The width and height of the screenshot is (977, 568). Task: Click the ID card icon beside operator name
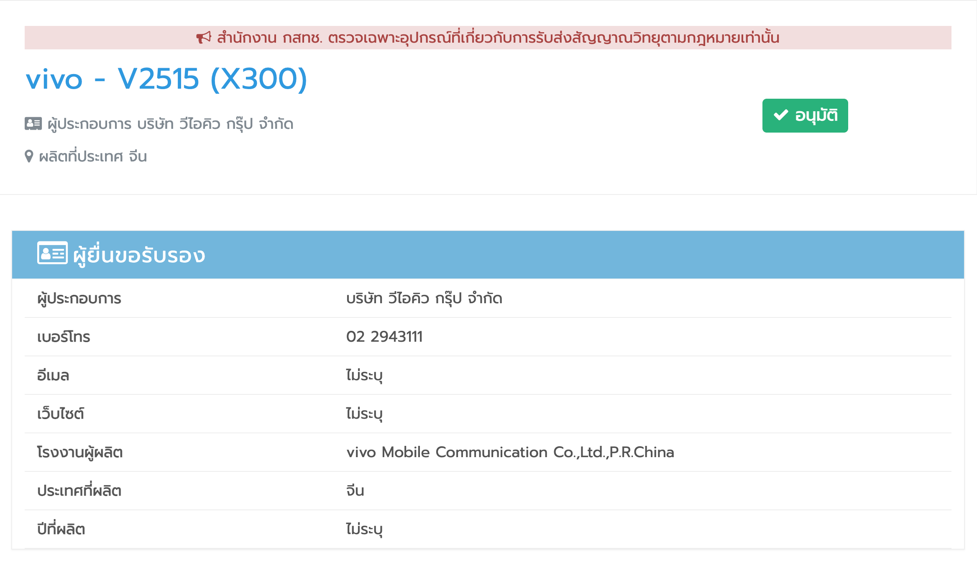(33, 124)
